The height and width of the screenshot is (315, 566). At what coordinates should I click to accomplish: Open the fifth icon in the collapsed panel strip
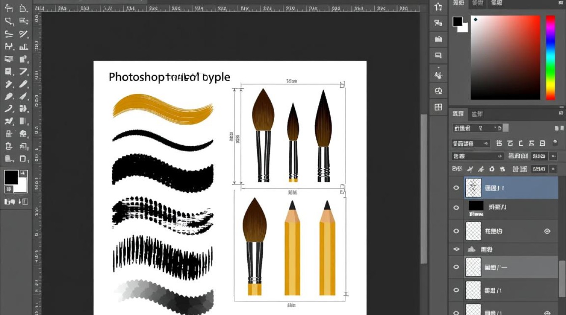pyautogui.click(x=438, y=76)
